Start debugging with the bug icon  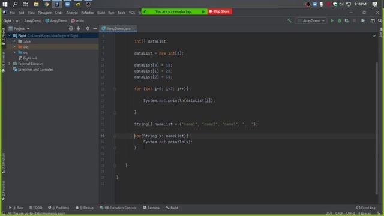(x=340, y=21)
